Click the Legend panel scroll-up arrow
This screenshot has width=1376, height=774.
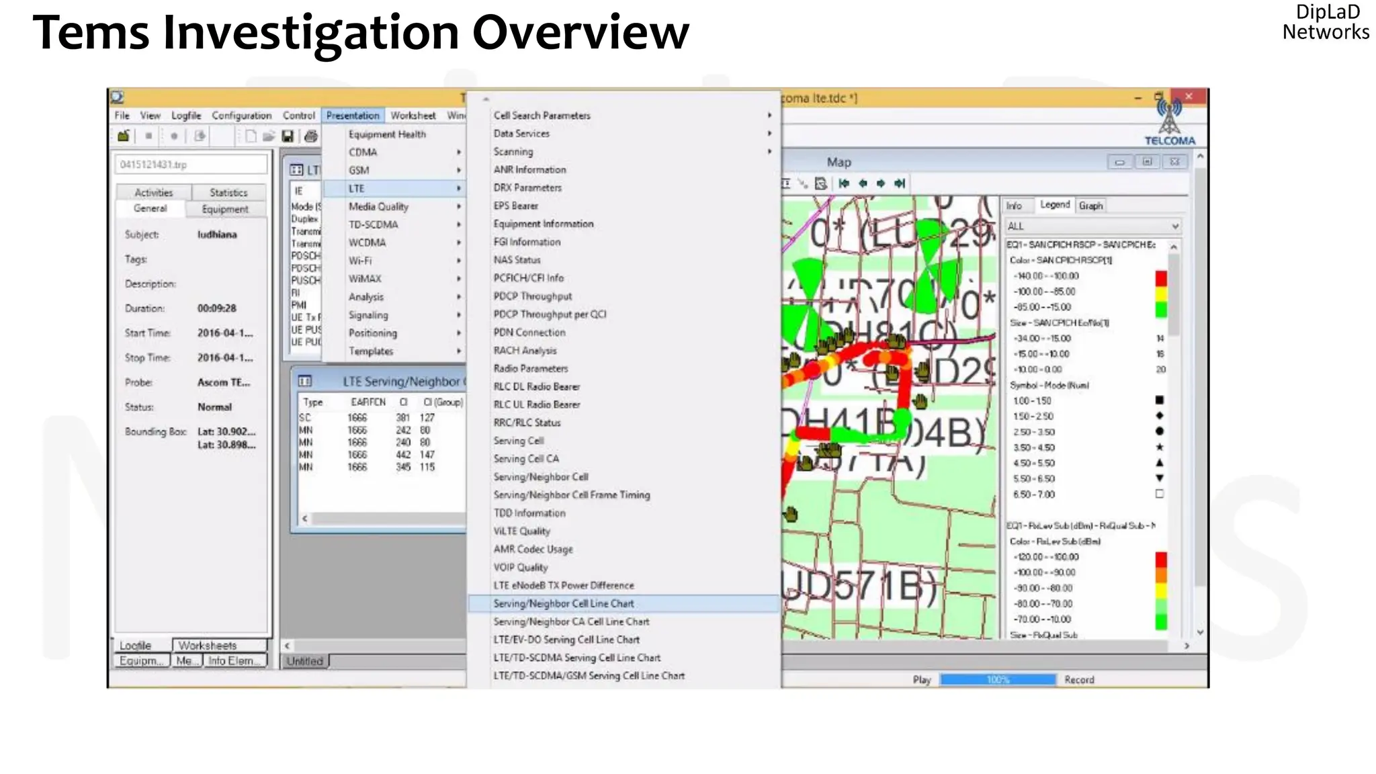click(x=1174, y=247)
